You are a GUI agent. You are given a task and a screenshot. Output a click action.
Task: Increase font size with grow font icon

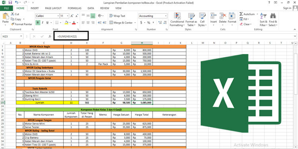coord(72,16)
